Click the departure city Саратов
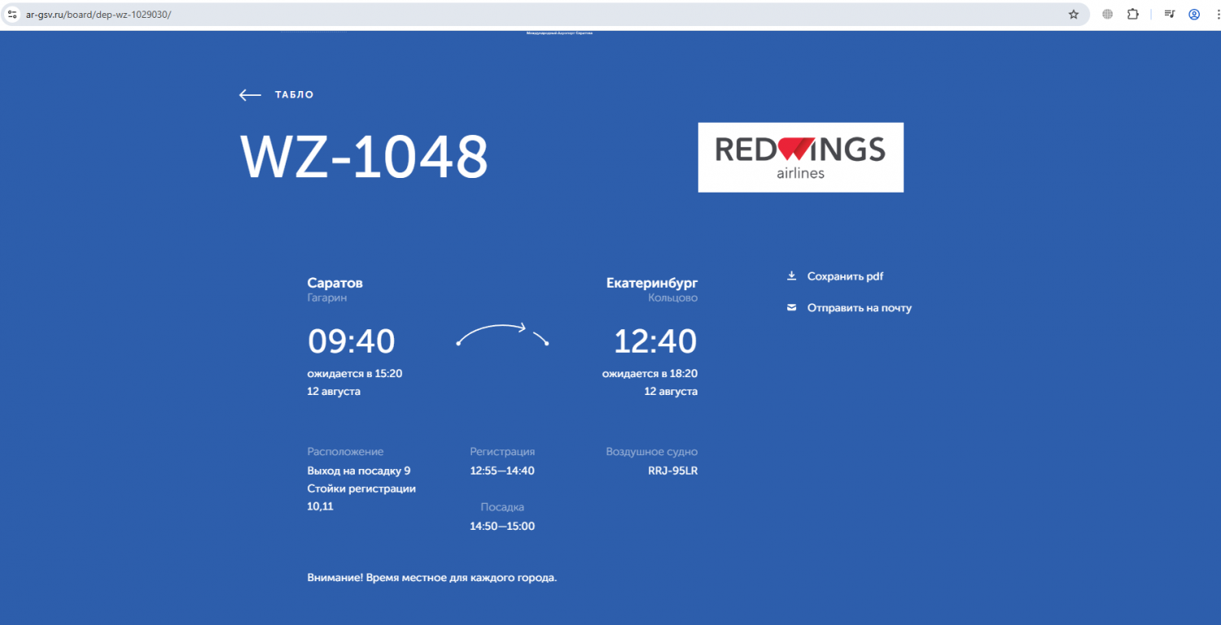 (x=335, y=283)
